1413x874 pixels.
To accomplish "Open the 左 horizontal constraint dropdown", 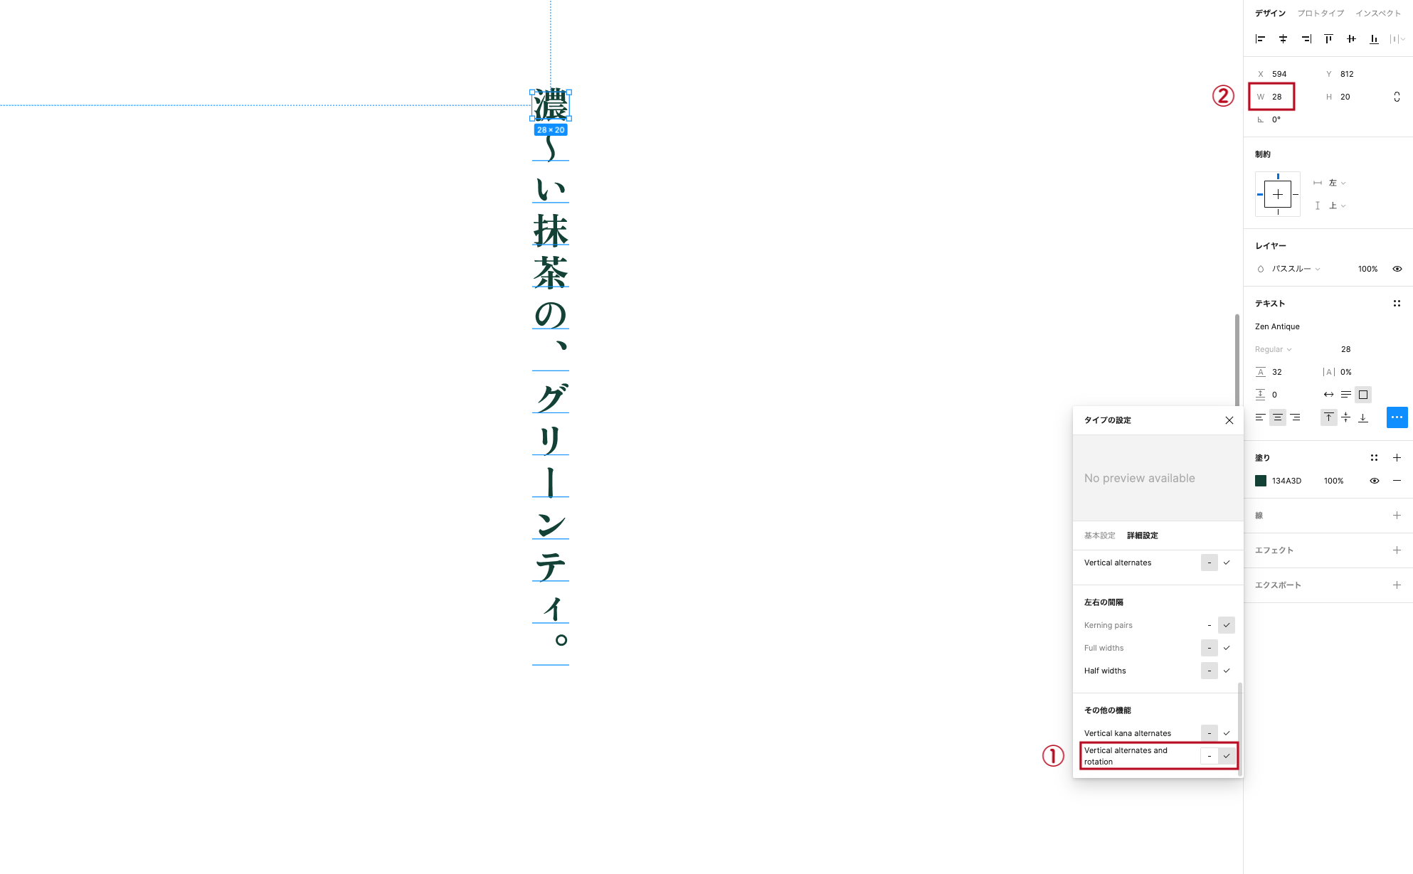I will coord(1335,183).
